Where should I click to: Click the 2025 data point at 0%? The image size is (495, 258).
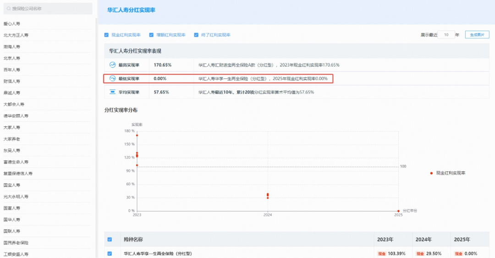click(398, 211)
